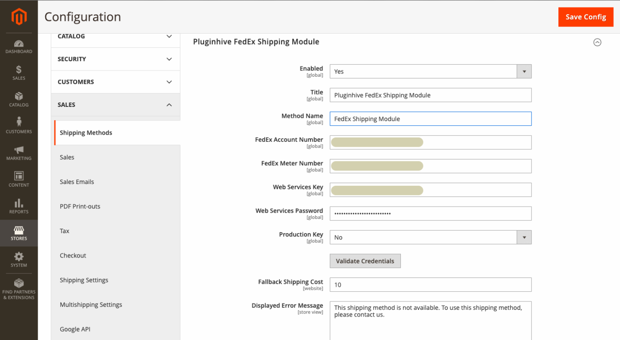Focus the Method Name input field
Screen dimensions: 620x340
[x=430, y=119]
